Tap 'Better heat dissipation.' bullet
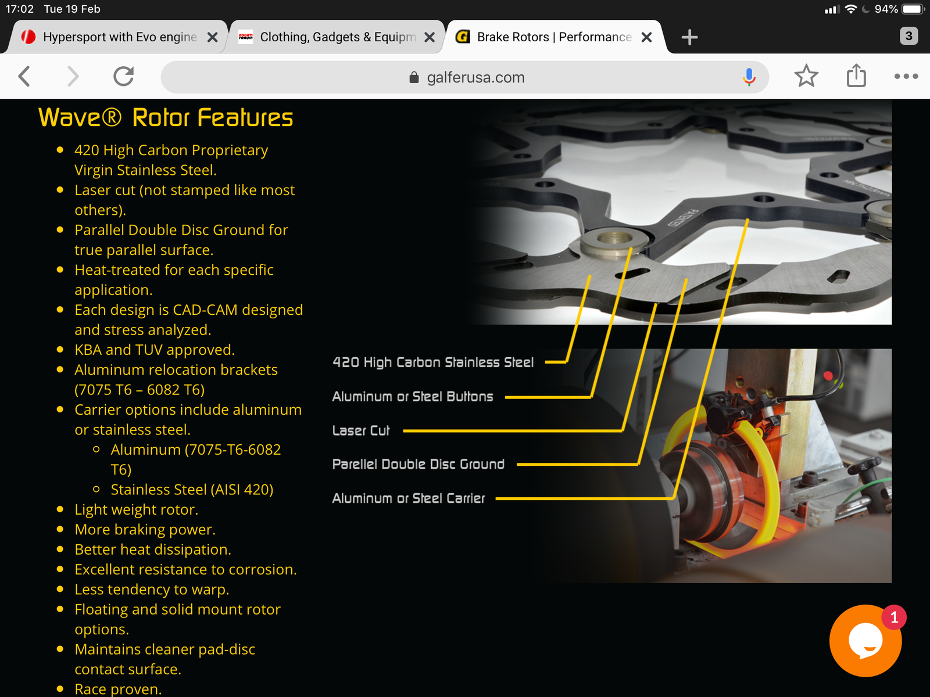 [x=153, y=549]
